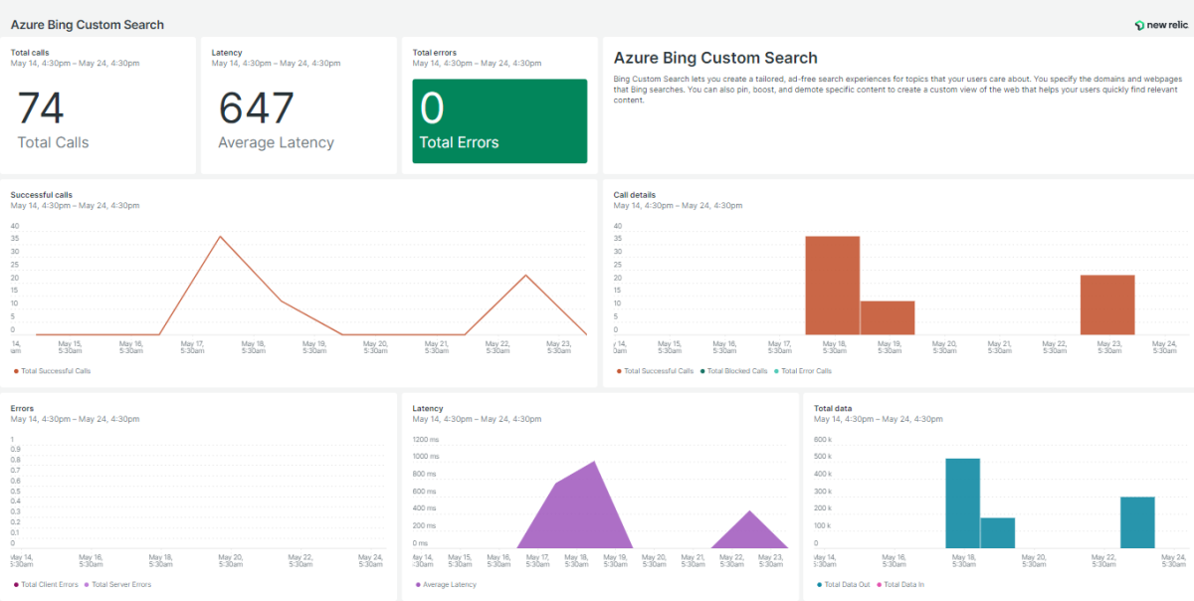This screenshot has width=1194, height=601.
Task: Toggle Total Error Calls legend series
Action: (x=805, y=371)
